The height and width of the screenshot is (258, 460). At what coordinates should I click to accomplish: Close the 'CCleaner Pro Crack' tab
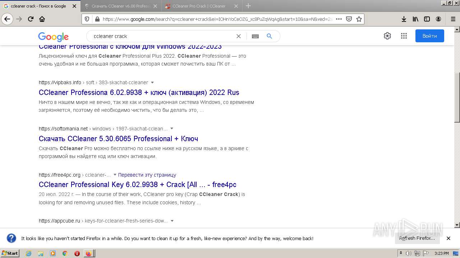[236, 6]
